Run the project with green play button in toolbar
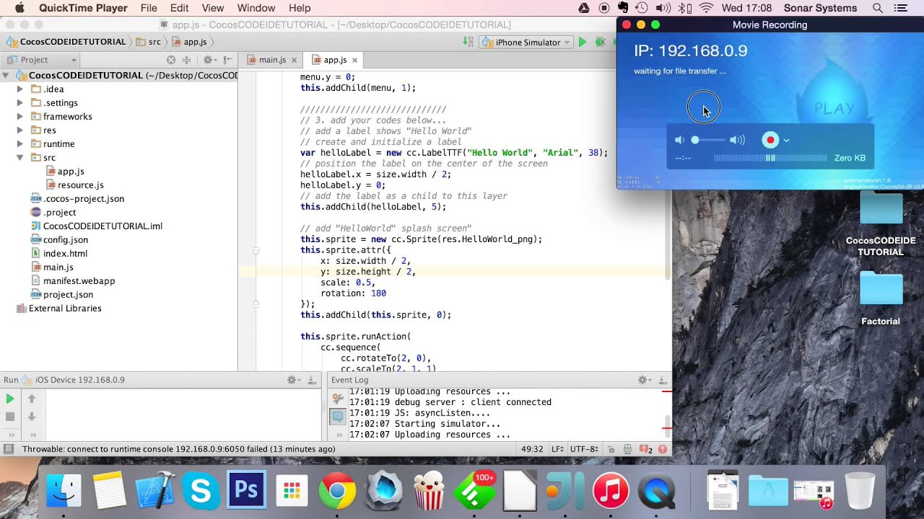The image size is (924, 519). [583, 43]
